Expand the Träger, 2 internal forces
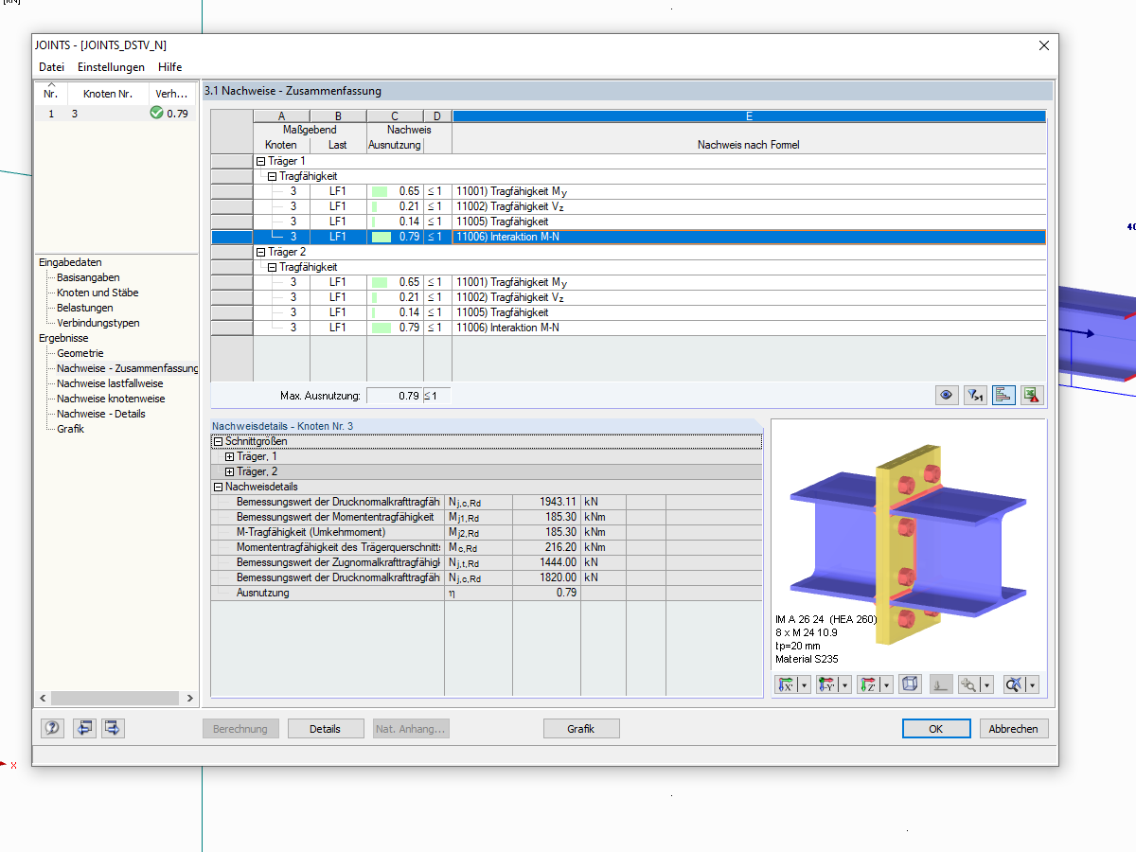The height and width of the screenshot is (852, 1136). (x=229, y=471)
